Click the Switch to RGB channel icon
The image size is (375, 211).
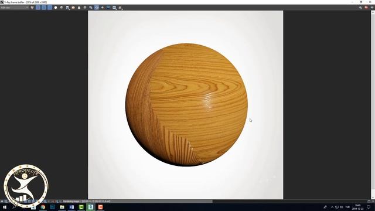(32, 8)
